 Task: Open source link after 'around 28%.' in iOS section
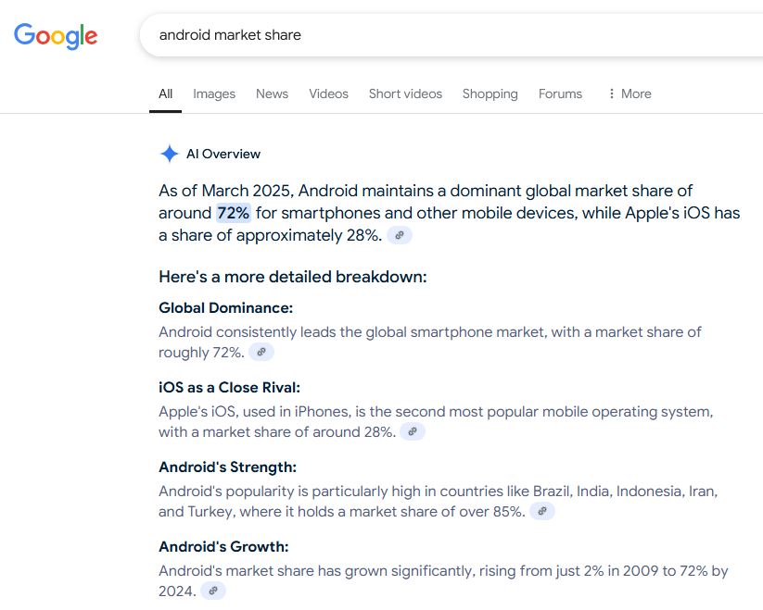413,431
